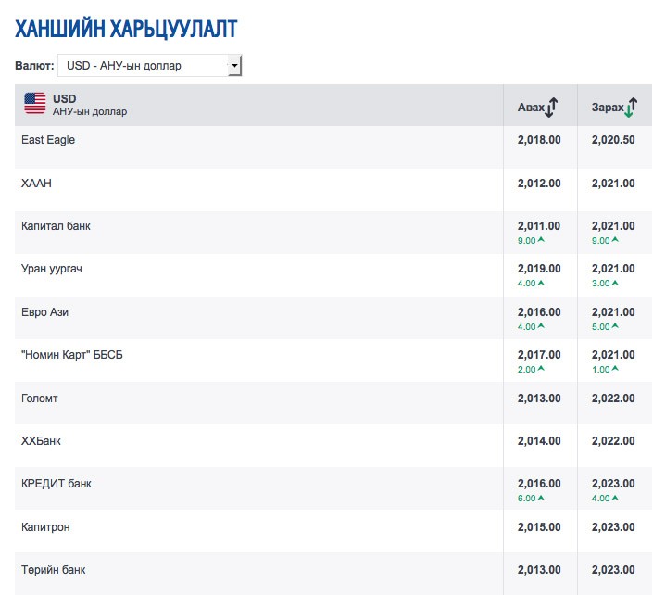Click the USA flag icon
The width and height of the screenshot is (653, 595).
click(x=35, y=104)
